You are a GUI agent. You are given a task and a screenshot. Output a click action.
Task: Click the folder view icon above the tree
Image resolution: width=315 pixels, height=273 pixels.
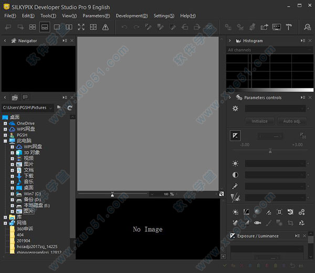point(15,97)
